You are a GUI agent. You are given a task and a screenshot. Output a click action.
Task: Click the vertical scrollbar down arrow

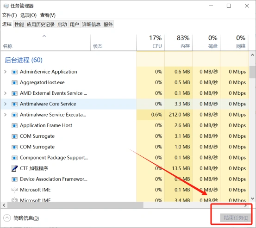click(x=252, y=198)
